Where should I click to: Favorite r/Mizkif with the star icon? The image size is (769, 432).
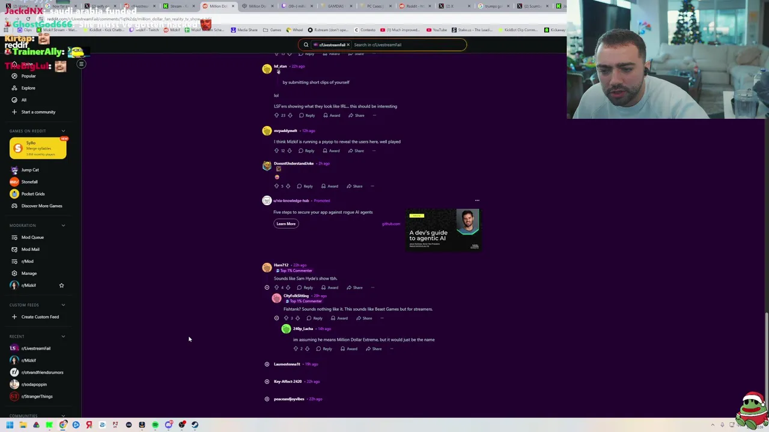[x=61, y=285]
